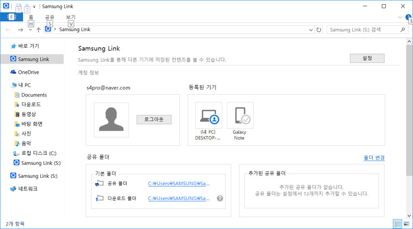
Task: Select 바로 가기 in the navigation pane
Action: click(25, 46)
